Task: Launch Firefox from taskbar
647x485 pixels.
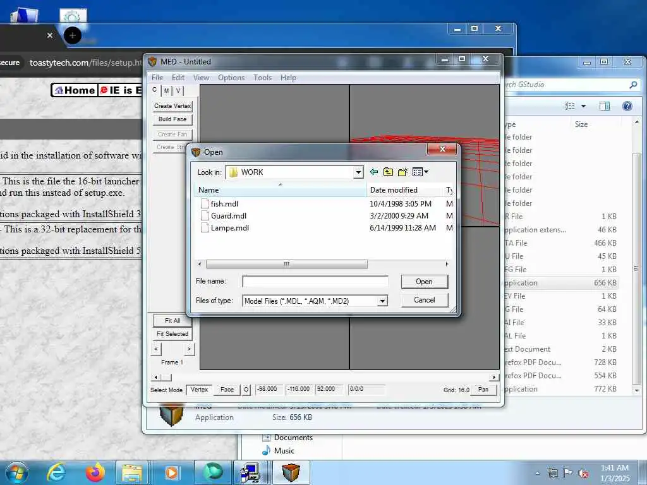Action: [95, 472]
